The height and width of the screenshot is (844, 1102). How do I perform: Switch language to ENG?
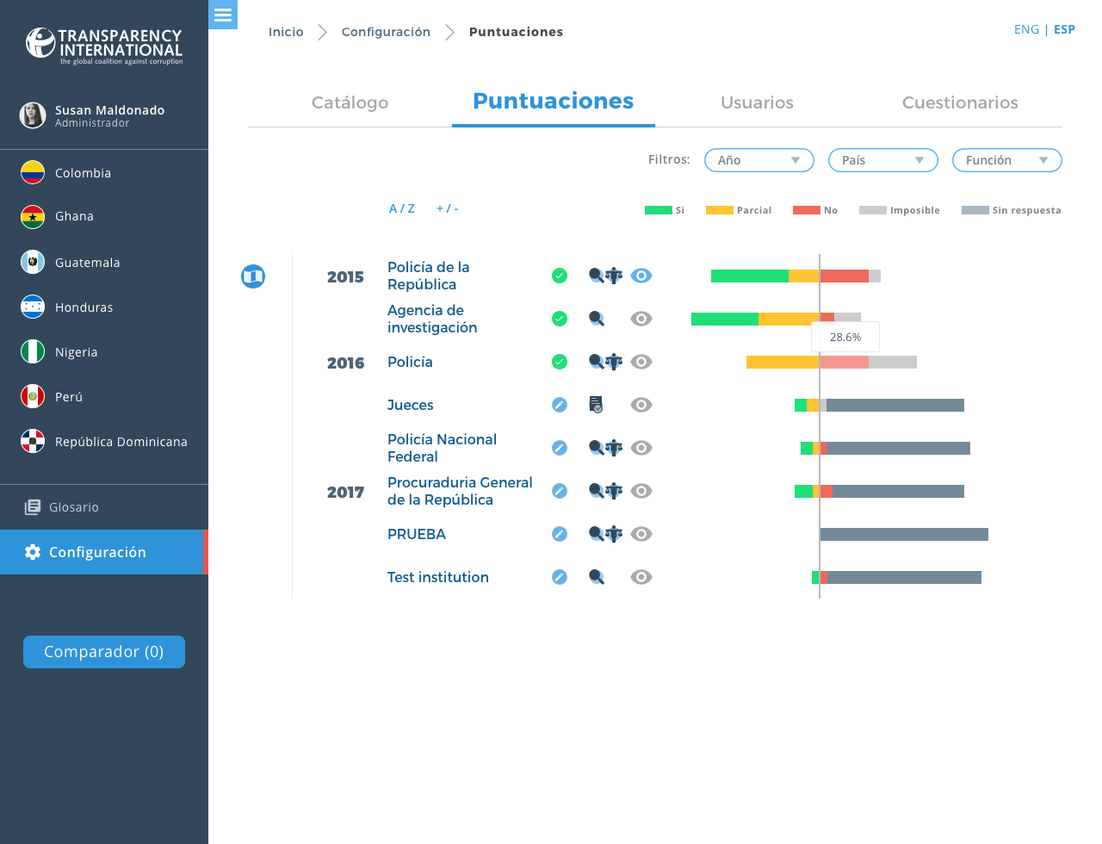[x=1026, y=29]
